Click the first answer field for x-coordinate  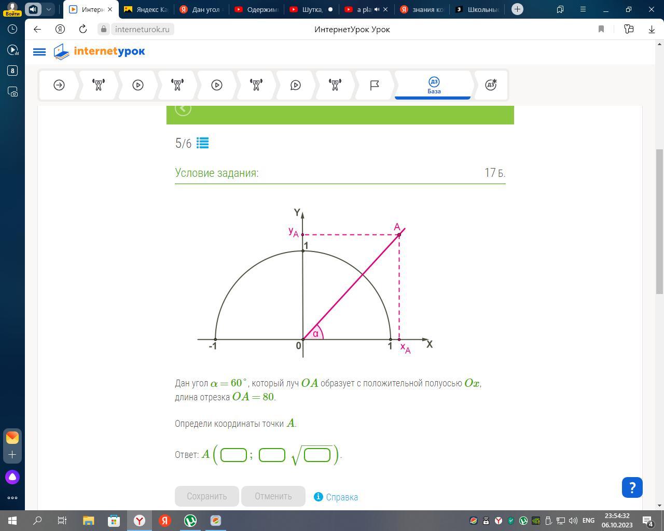click(233, 455)
